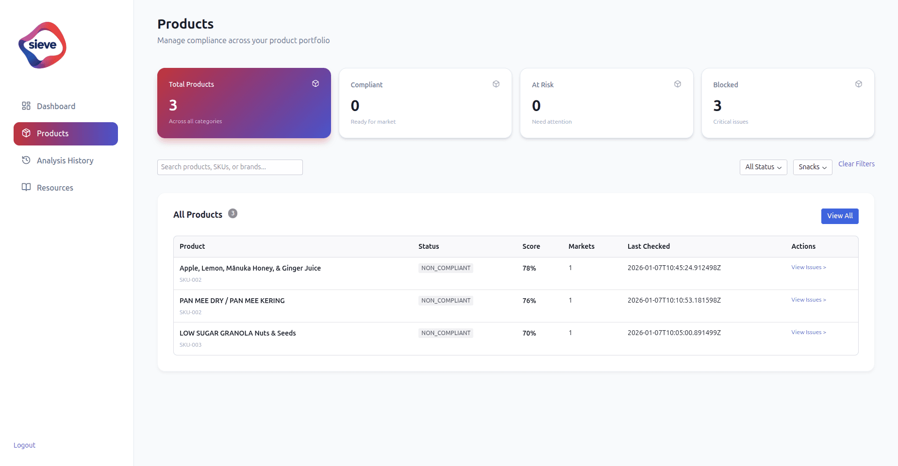Open the Dashboard from the sidebar
The height and width of the screenshot is (466, 898).
click(56, 106)
